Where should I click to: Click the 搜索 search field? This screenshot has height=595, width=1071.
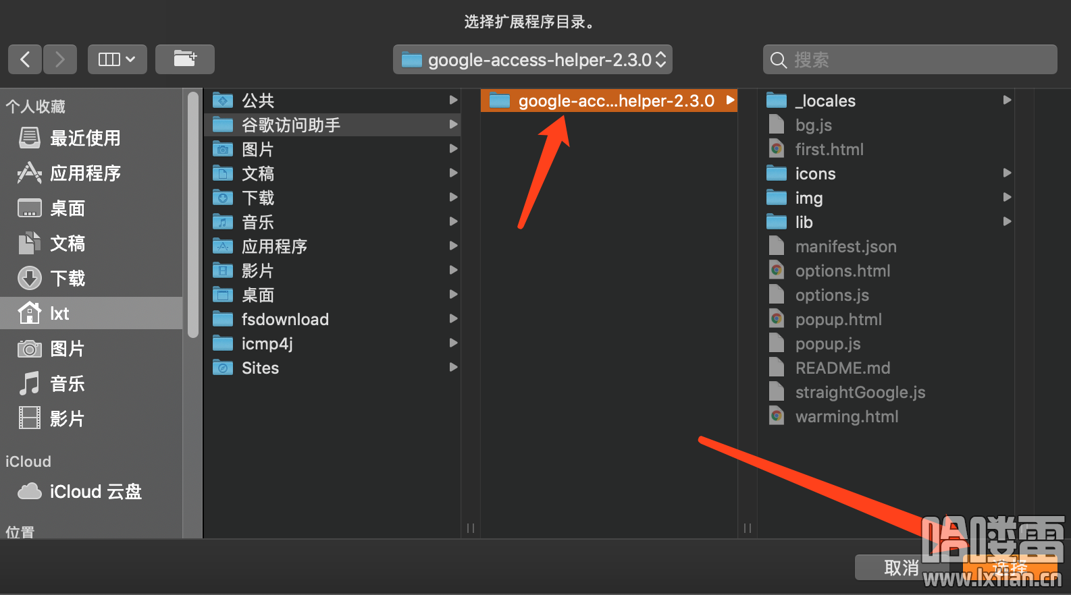click(910, 59)
